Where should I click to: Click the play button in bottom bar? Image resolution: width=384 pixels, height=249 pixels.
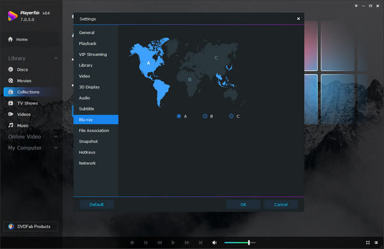[173, 243]
